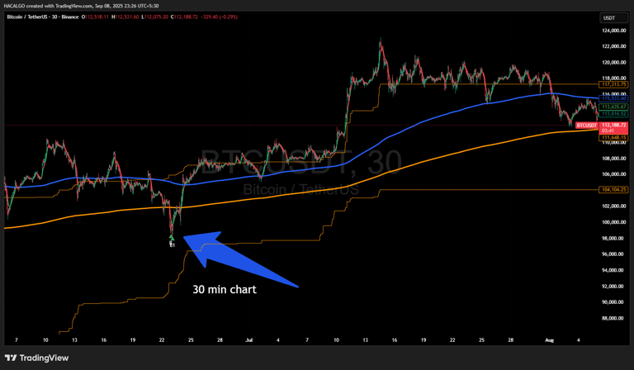Click the 100,000.00 price axis tick

pyautogui.click(x=614, y=222)
